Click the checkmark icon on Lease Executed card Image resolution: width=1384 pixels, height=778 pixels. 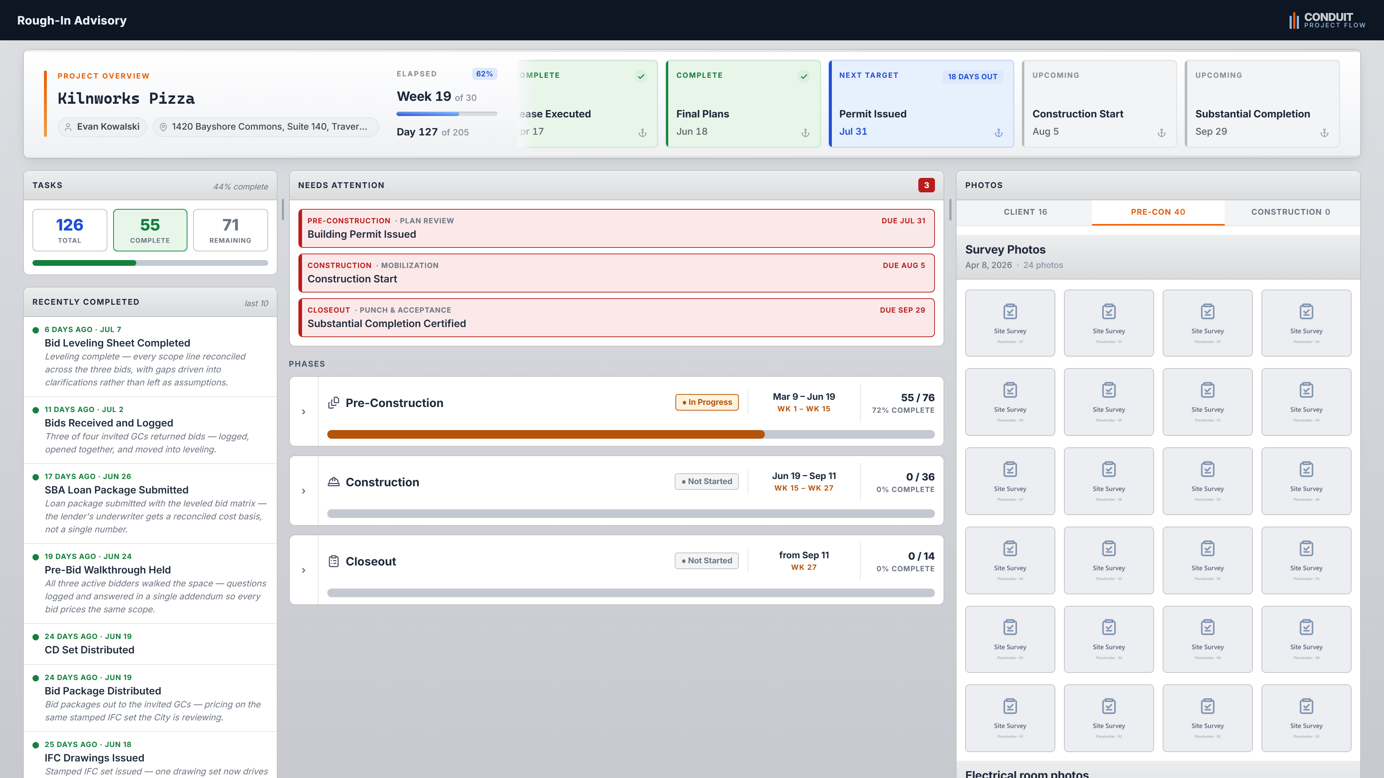coord(641,76)
